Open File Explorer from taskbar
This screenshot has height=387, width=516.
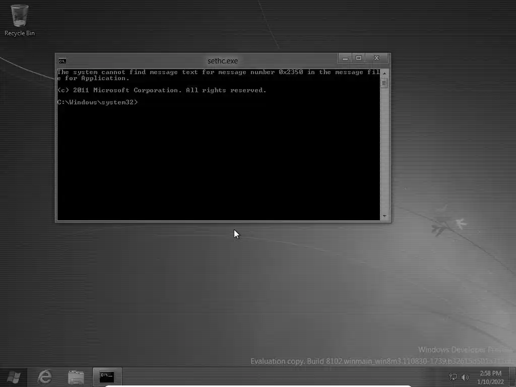click(x=76, y=377)
